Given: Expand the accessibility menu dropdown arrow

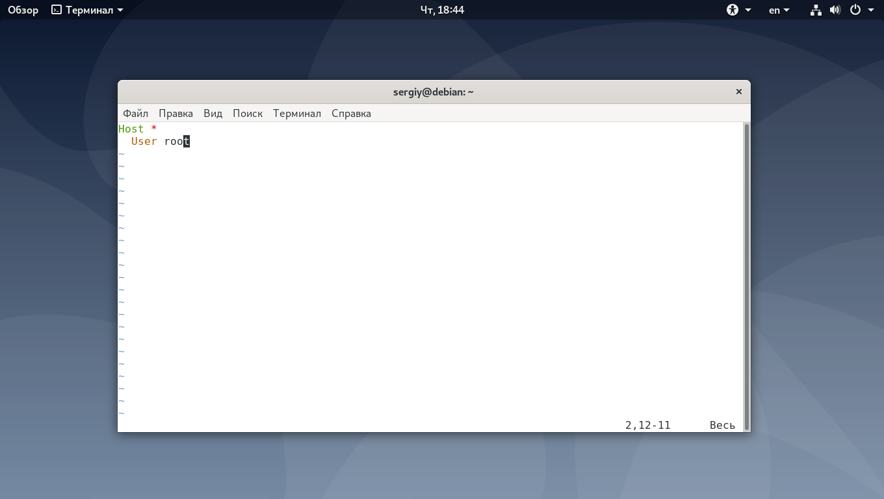Looking at the screenshot, I should coord(748,10).
